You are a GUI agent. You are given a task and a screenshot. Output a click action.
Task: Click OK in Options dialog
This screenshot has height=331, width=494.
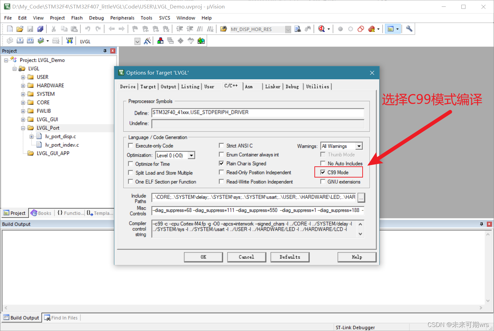click(203, 257)
